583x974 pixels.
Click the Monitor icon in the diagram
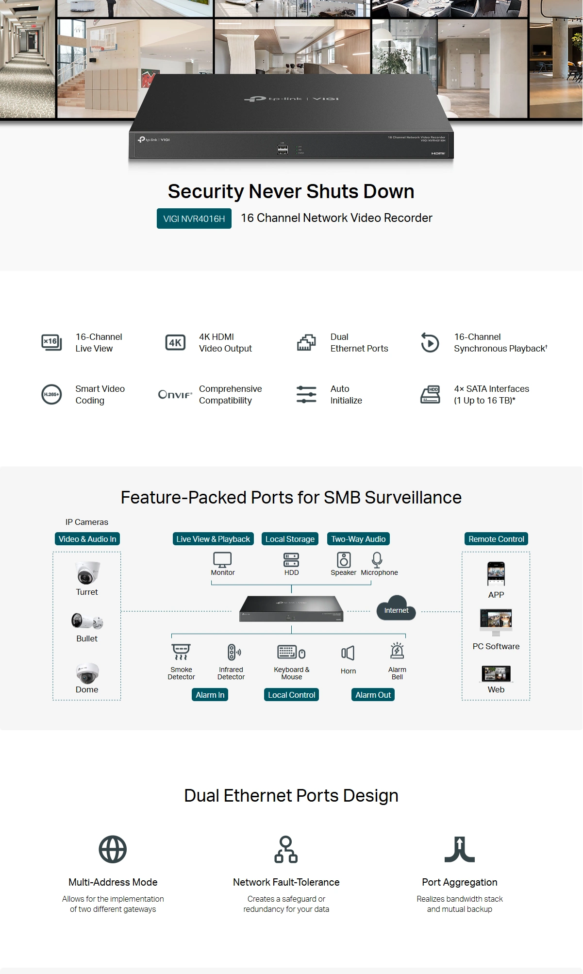click(222, 560)
